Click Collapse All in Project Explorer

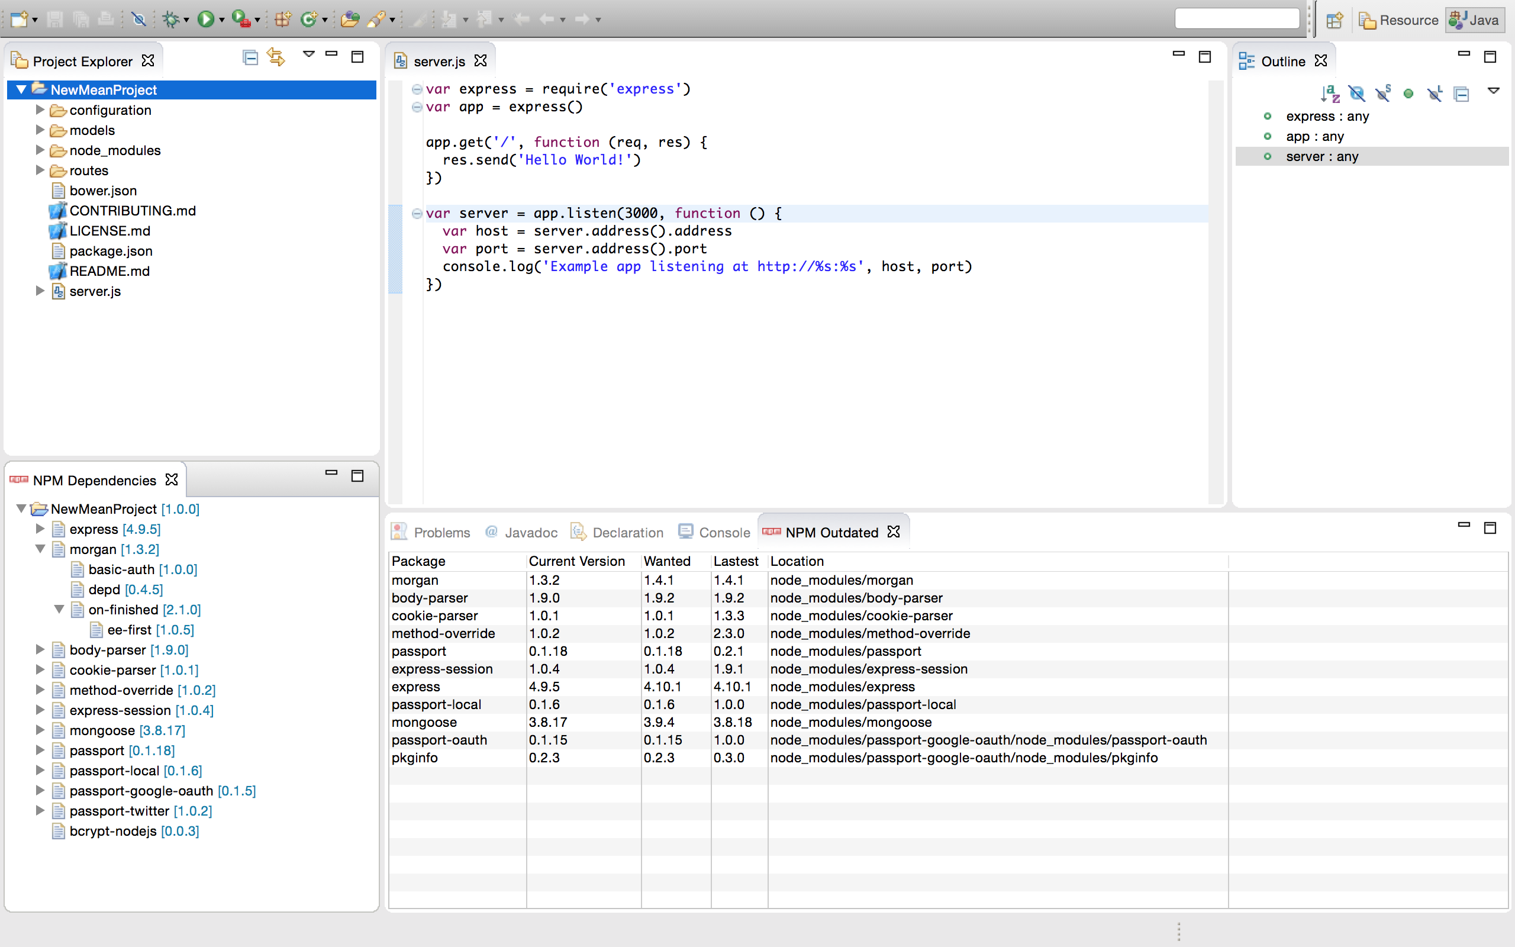point(250,57)
